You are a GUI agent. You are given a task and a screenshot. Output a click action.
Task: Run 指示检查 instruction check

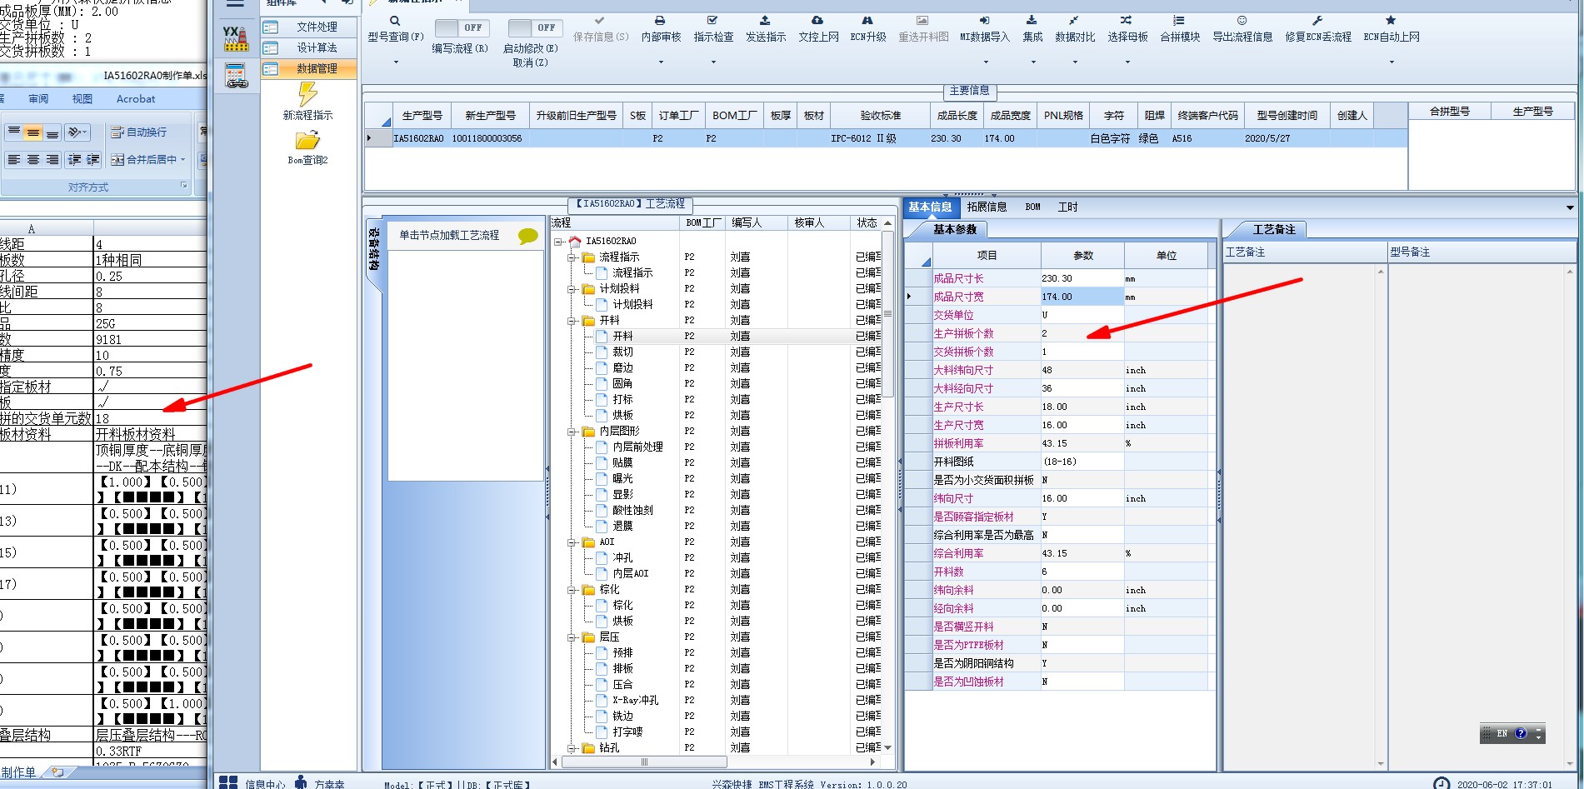point(713,28)
